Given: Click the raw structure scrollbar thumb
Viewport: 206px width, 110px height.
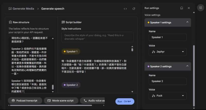Looking at the screenshot, I should pos(53,87).
